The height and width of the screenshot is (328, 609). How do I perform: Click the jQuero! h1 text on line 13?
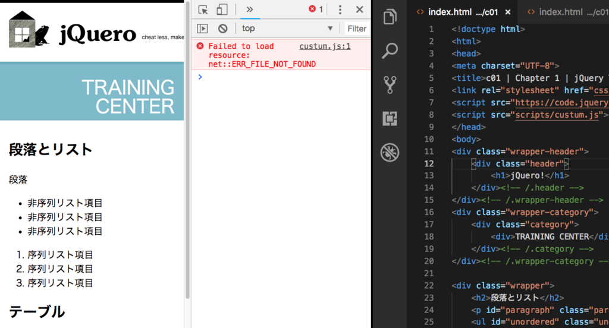click(528, 175)
